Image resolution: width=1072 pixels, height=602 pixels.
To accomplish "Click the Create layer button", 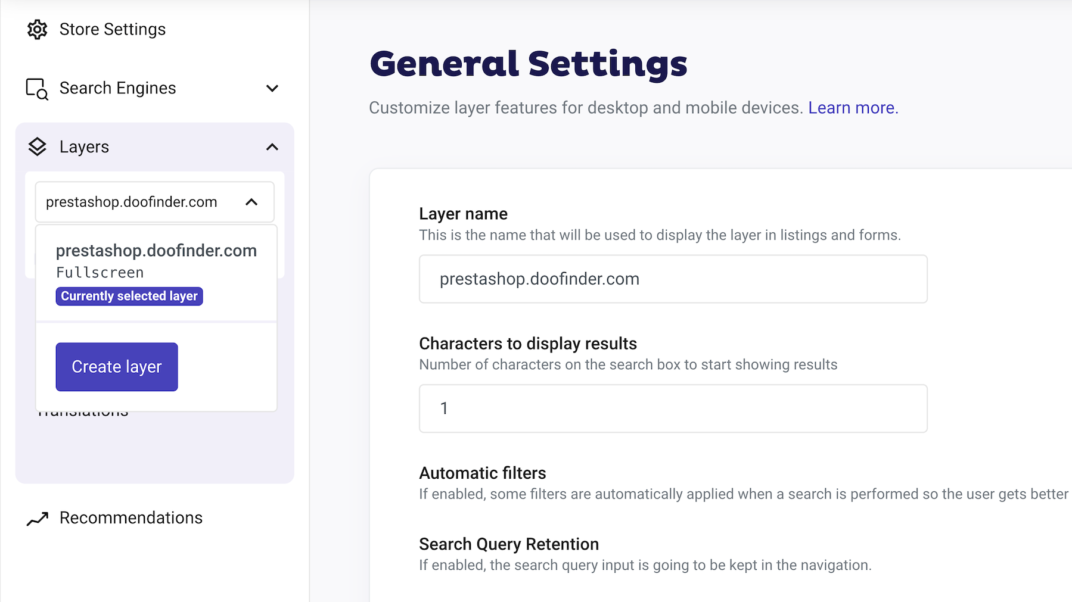I will (117, 367).
